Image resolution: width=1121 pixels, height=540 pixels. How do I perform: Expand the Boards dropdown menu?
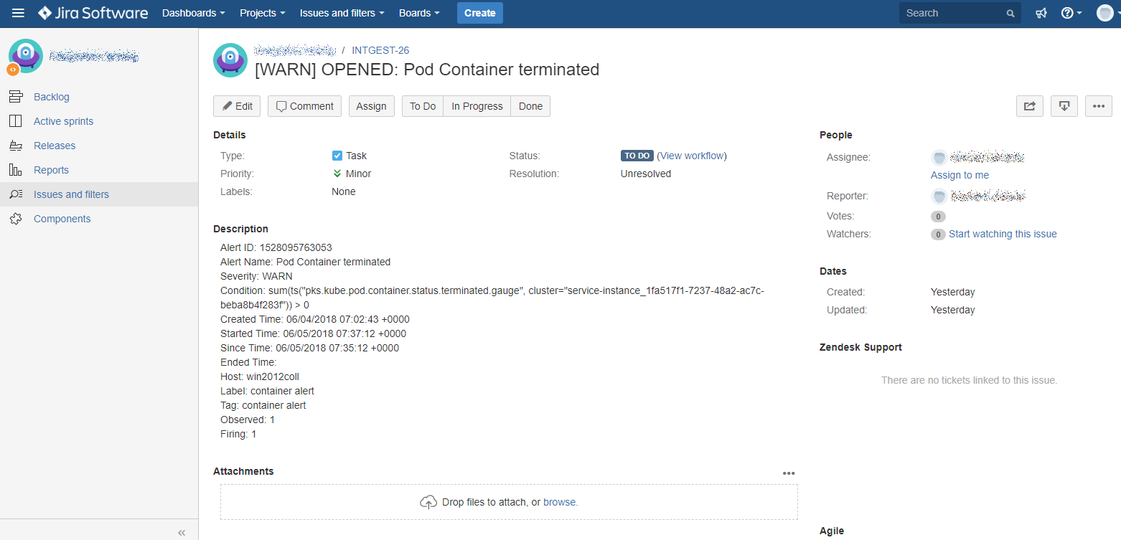tap(420, 13)
